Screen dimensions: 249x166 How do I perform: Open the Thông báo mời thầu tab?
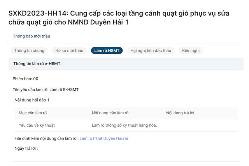pos(31,36)
